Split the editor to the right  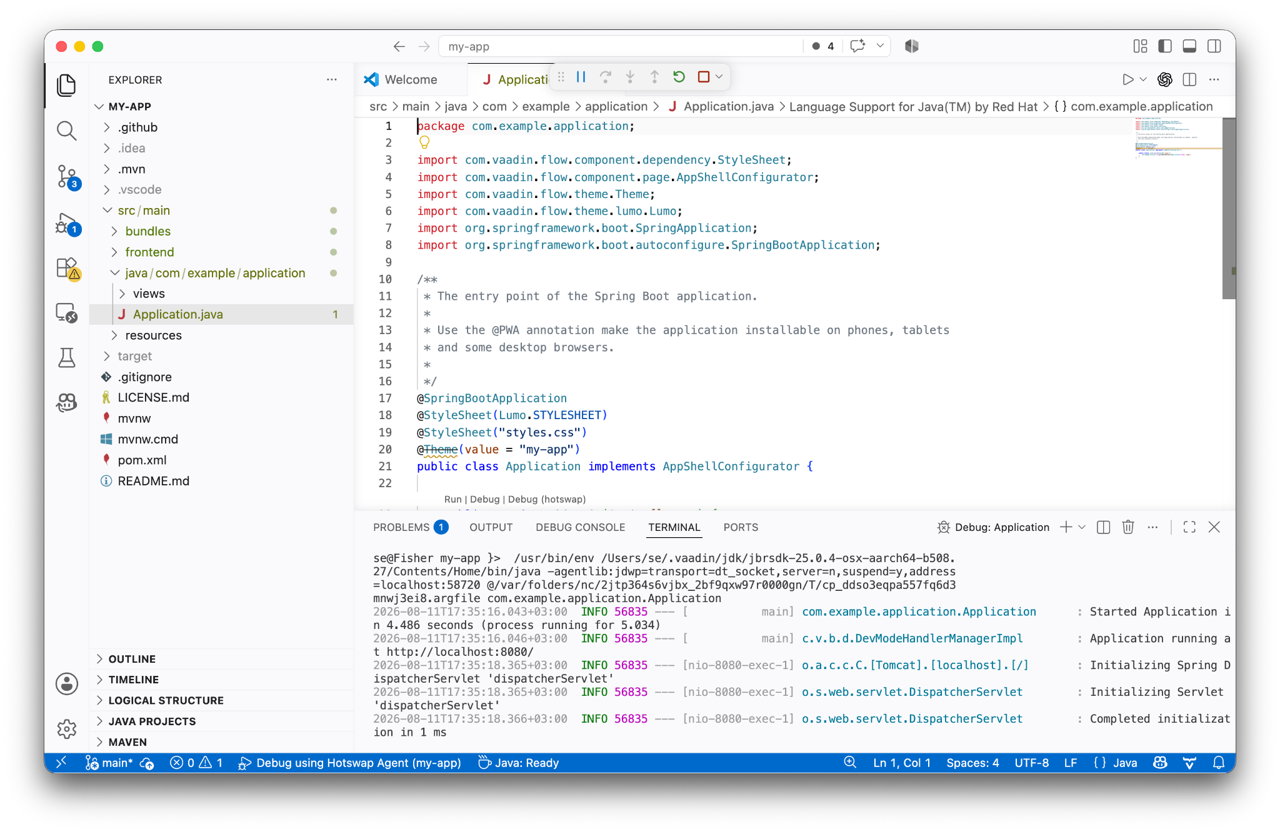pyautogui.click(x=1189, y=79)
